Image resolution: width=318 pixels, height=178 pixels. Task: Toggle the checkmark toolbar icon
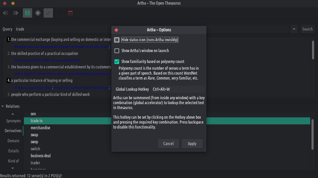[x=48, y=13]
